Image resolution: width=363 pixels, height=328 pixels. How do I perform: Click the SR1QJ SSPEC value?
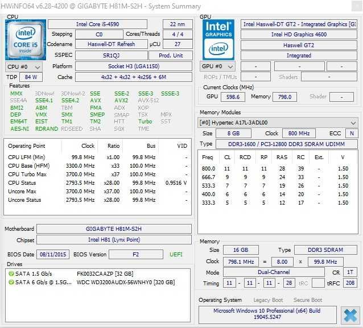111,56
